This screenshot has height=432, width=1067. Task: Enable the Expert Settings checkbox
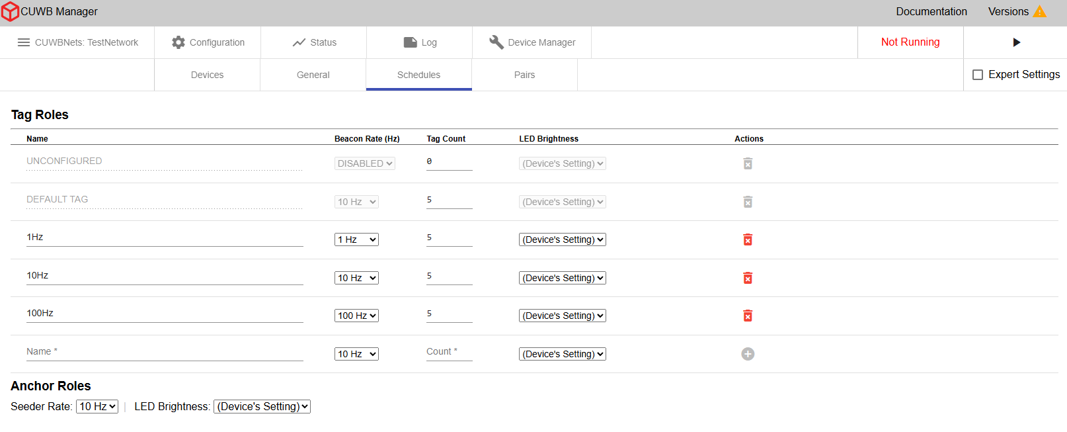point(978,75)
